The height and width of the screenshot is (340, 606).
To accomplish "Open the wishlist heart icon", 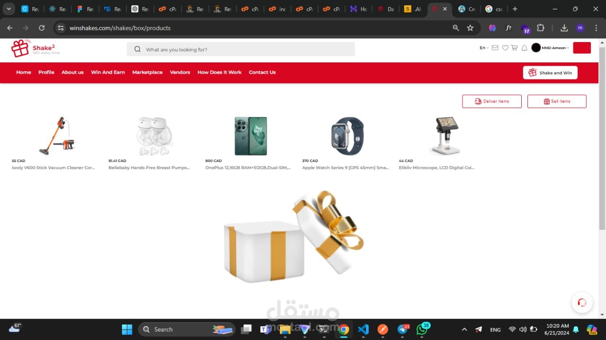I will point(505,48).
